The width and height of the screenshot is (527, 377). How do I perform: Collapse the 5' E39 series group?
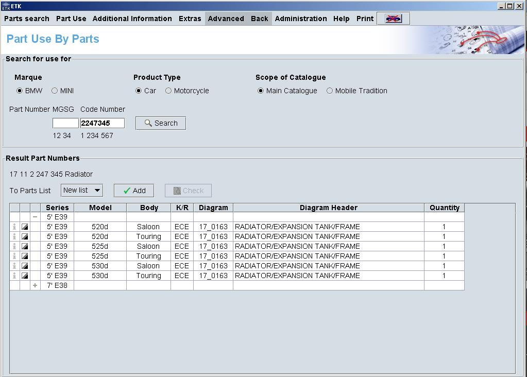tap(35, 217)
